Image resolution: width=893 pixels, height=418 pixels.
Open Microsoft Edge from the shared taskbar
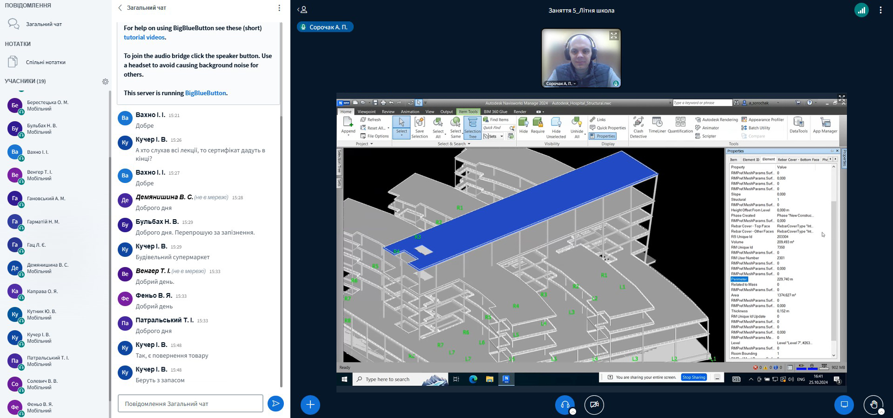click(473, 379)
